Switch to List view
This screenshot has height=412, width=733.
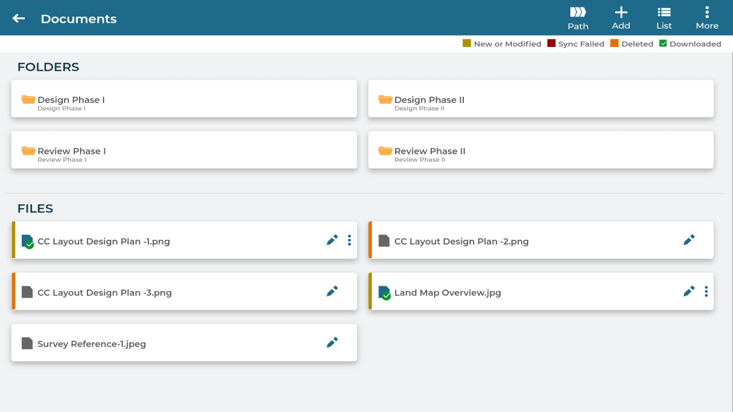(664, 18)
